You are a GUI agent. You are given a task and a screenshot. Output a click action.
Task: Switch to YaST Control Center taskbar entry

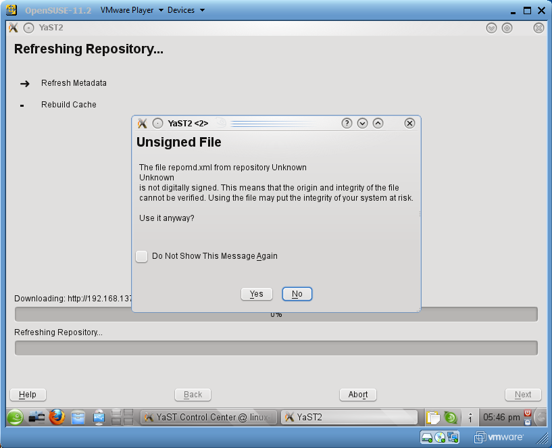pyautogui.click(x=209, y=418)
